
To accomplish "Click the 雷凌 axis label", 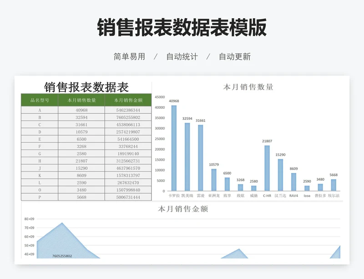I will (x=201, y=196).
